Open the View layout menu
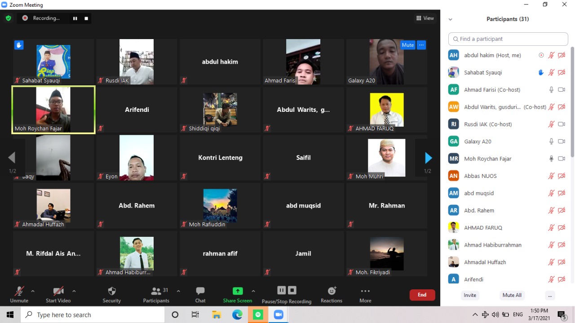575x323 pixels. coord(425,18)
